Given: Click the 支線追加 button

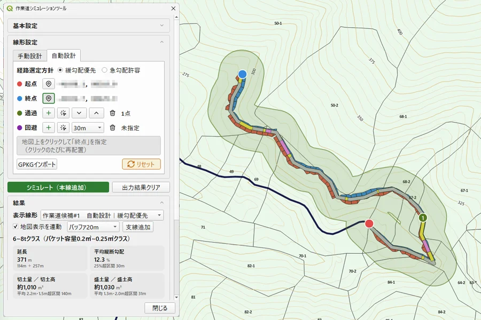Looking at the screenshot, I should click(x=138, y=227).
